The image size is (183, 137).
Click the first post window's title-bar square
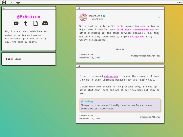[79, 8]
